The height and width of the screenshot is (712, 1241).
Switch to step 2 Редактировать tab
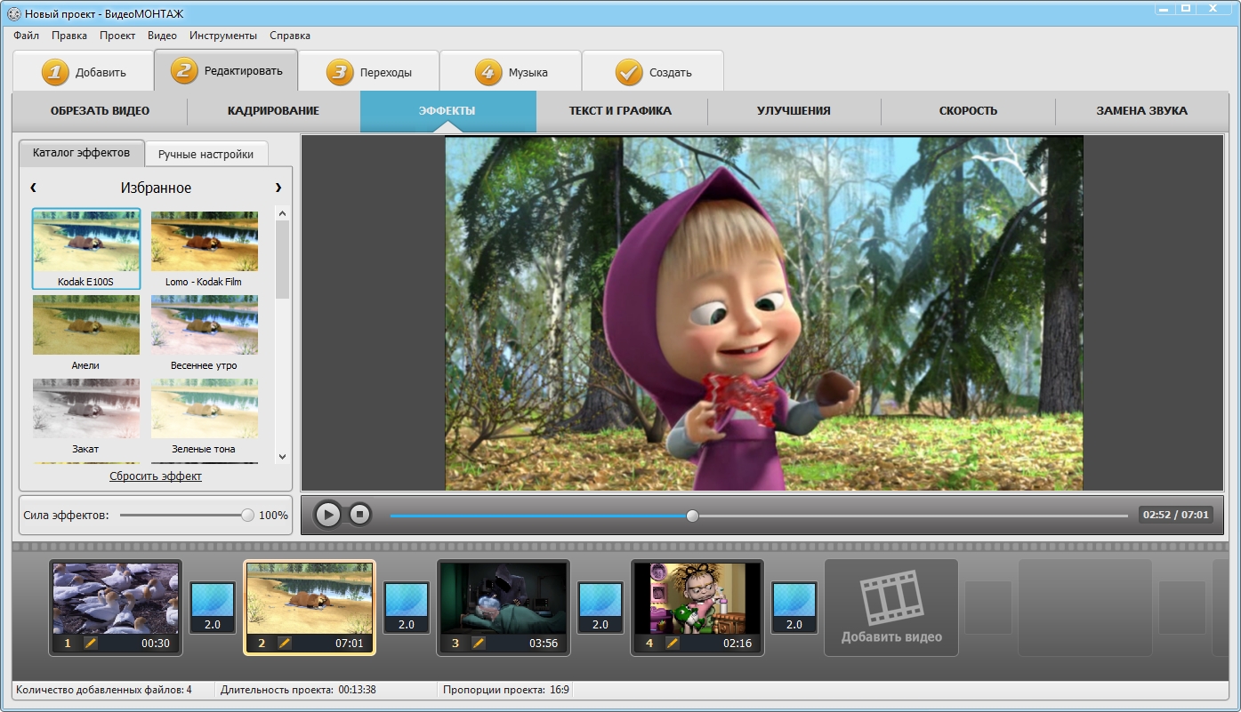[x=226, y=70]
